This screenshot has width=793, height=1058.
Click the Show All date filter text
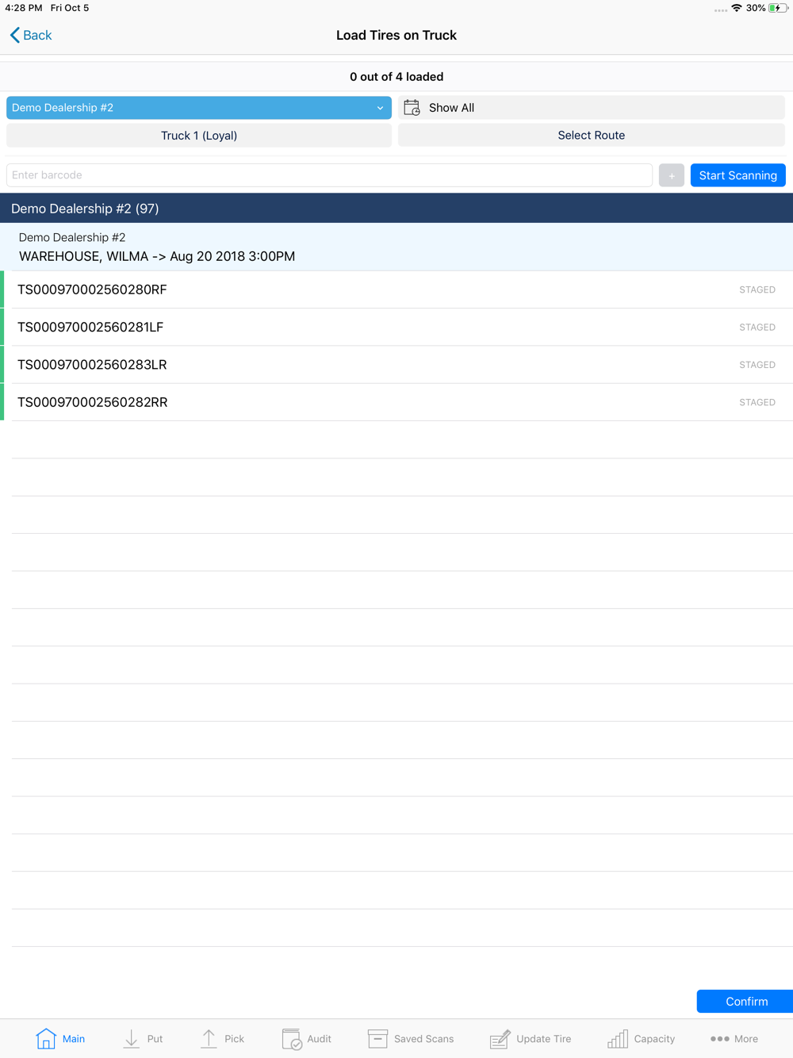click(x=451, y=108)
